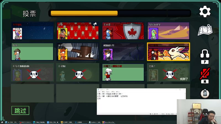
Task: Click the second line of notes in Notepad
Action: [x=112, y=96]
